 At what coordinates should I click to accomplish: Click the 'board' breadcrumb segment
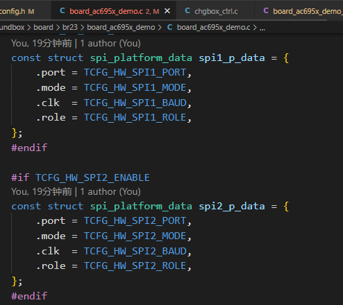43,27
